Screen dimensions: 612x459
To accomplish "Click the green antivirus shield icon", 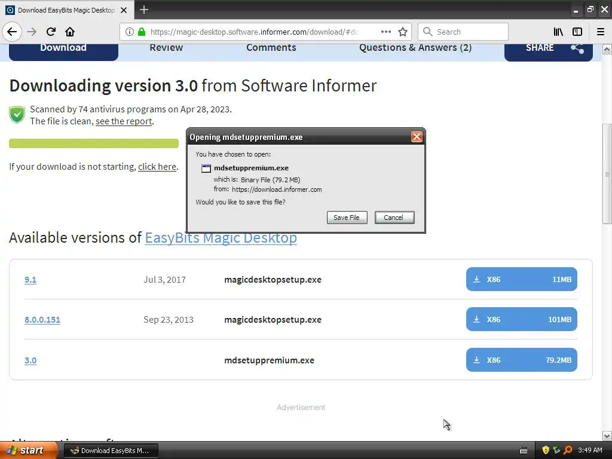I will [x=17, y=115].
